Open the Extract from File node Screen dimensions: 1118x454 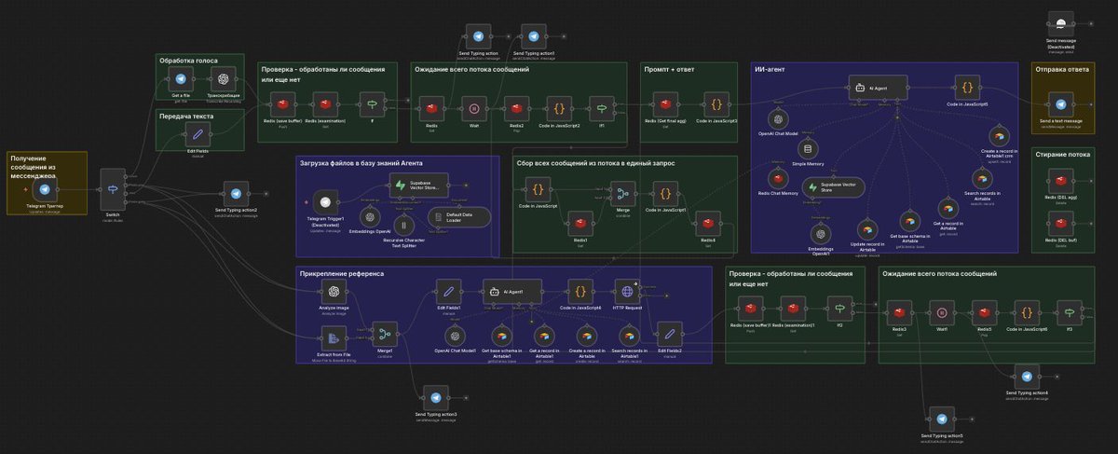click(334, 337)
